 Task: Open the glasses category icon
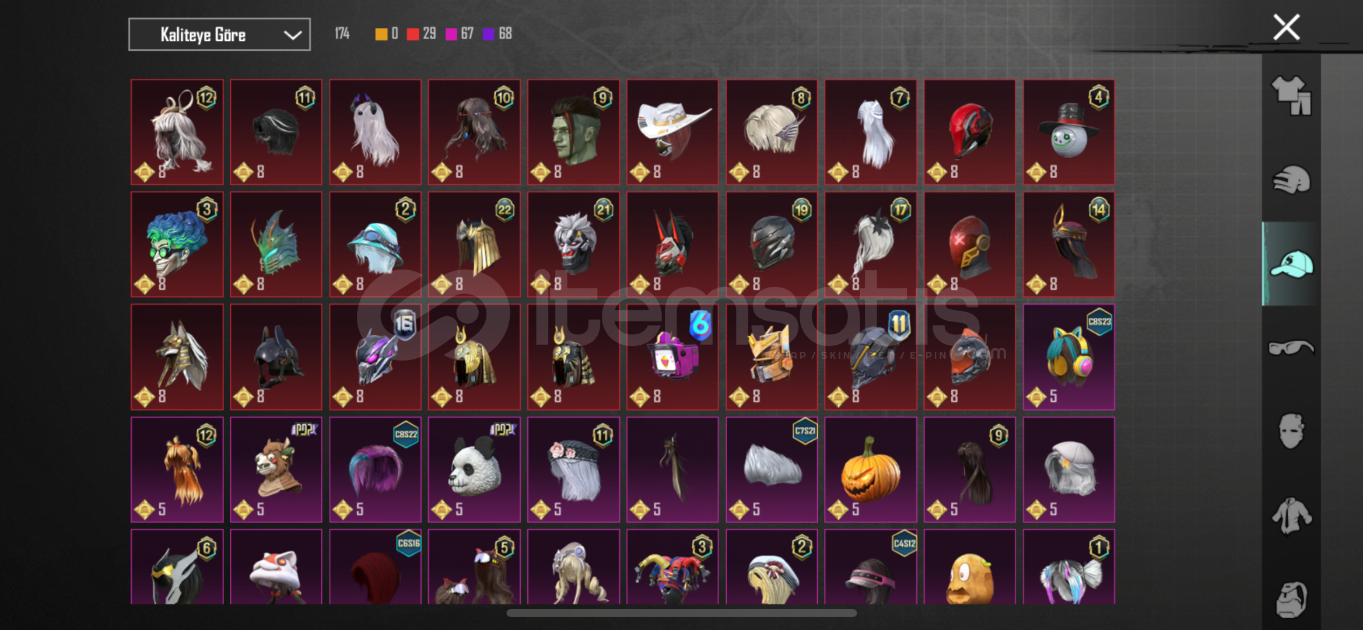coord(1291,348)
